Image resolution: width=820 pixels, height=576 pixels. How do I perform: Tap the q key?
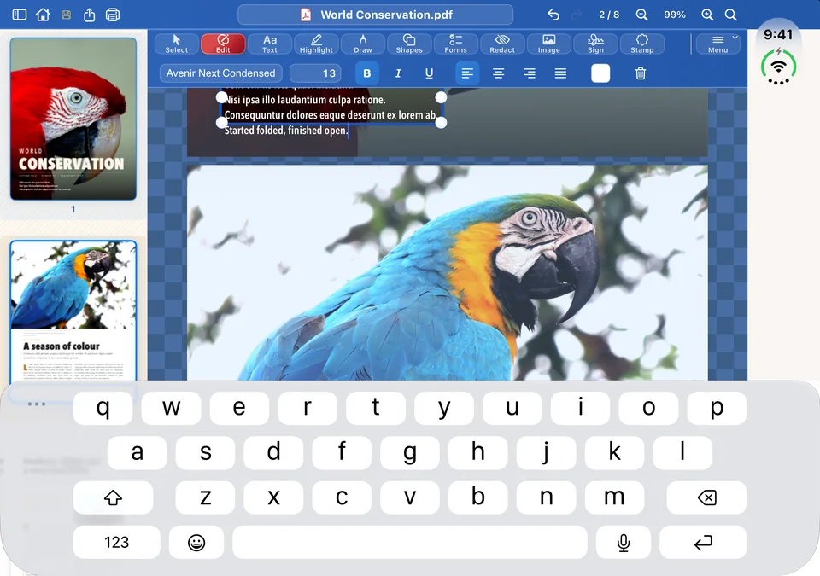(103, 408)
